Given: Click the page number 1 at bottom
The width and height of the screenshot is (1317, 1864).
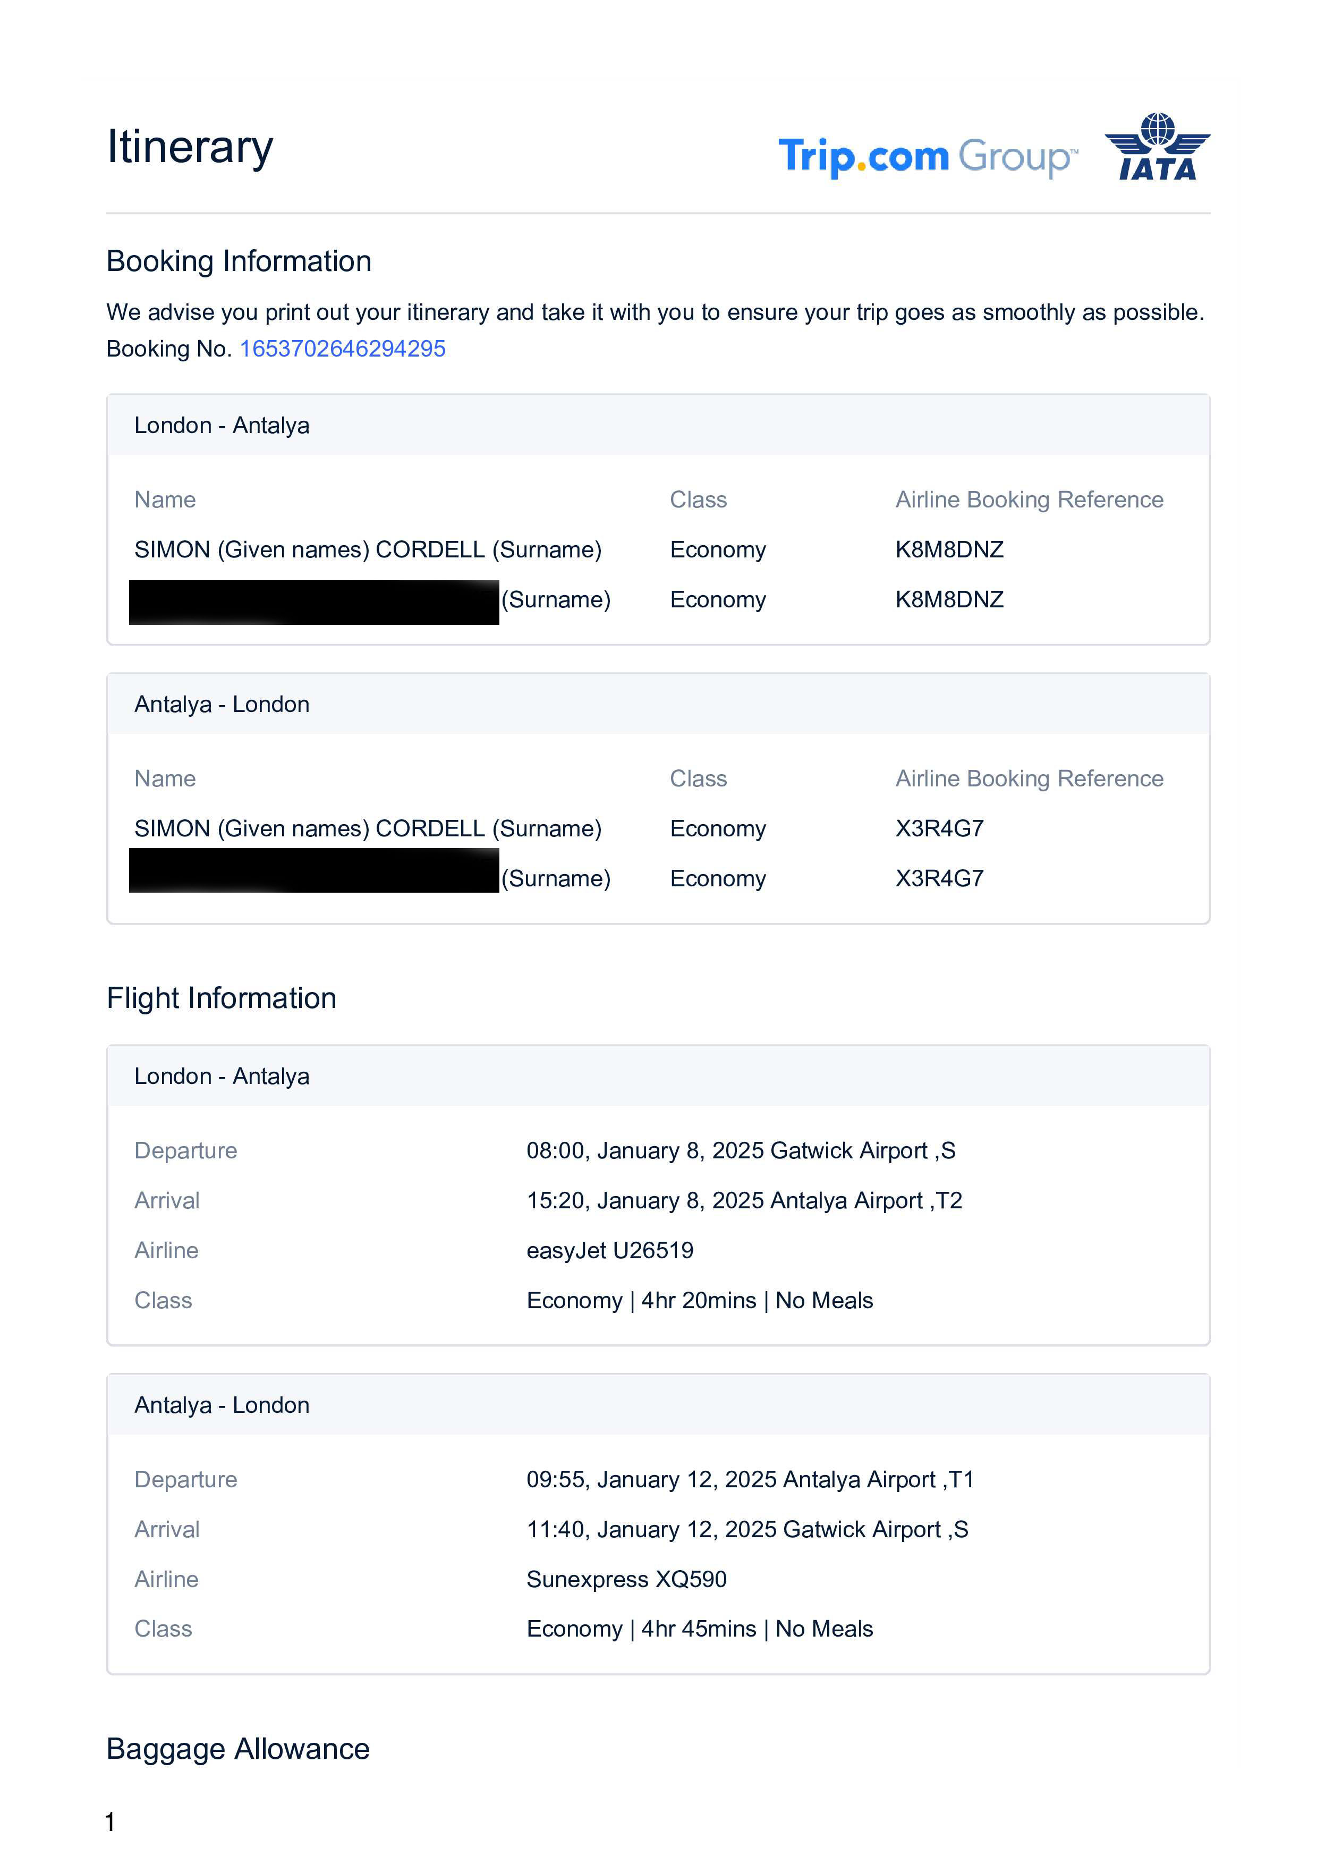Looking at the screenshot, I should click(111, 1823).
